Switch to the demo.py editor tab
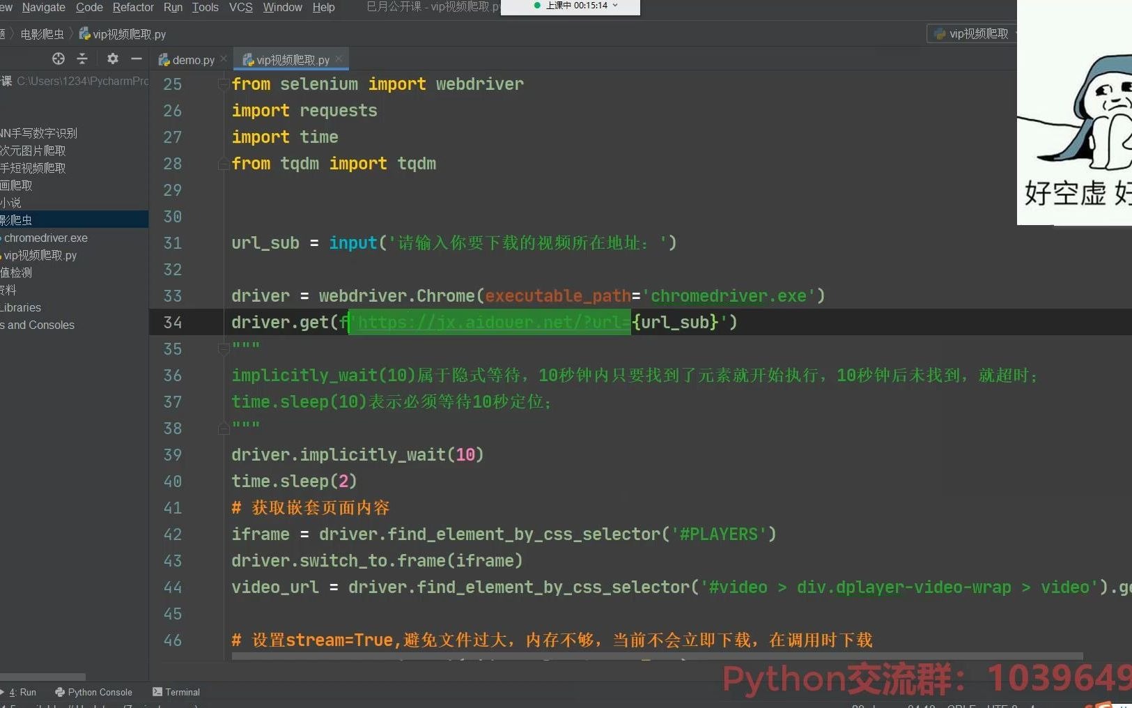The height and width of the screenshot is (708, 1132). tap(194, 59)
